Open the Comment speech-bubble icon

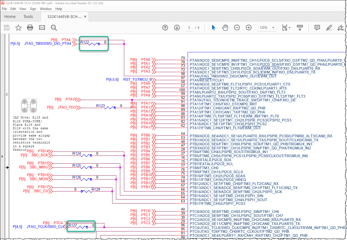pyautogui.click(x=317, y=28)
